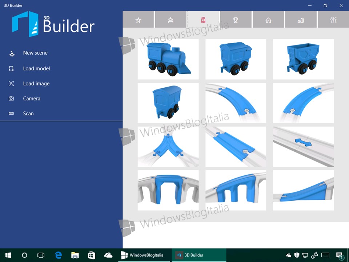This screenshot has width=349, height=262.
Task: Open the ABC 123 text category tab
Action: [333, 20]
